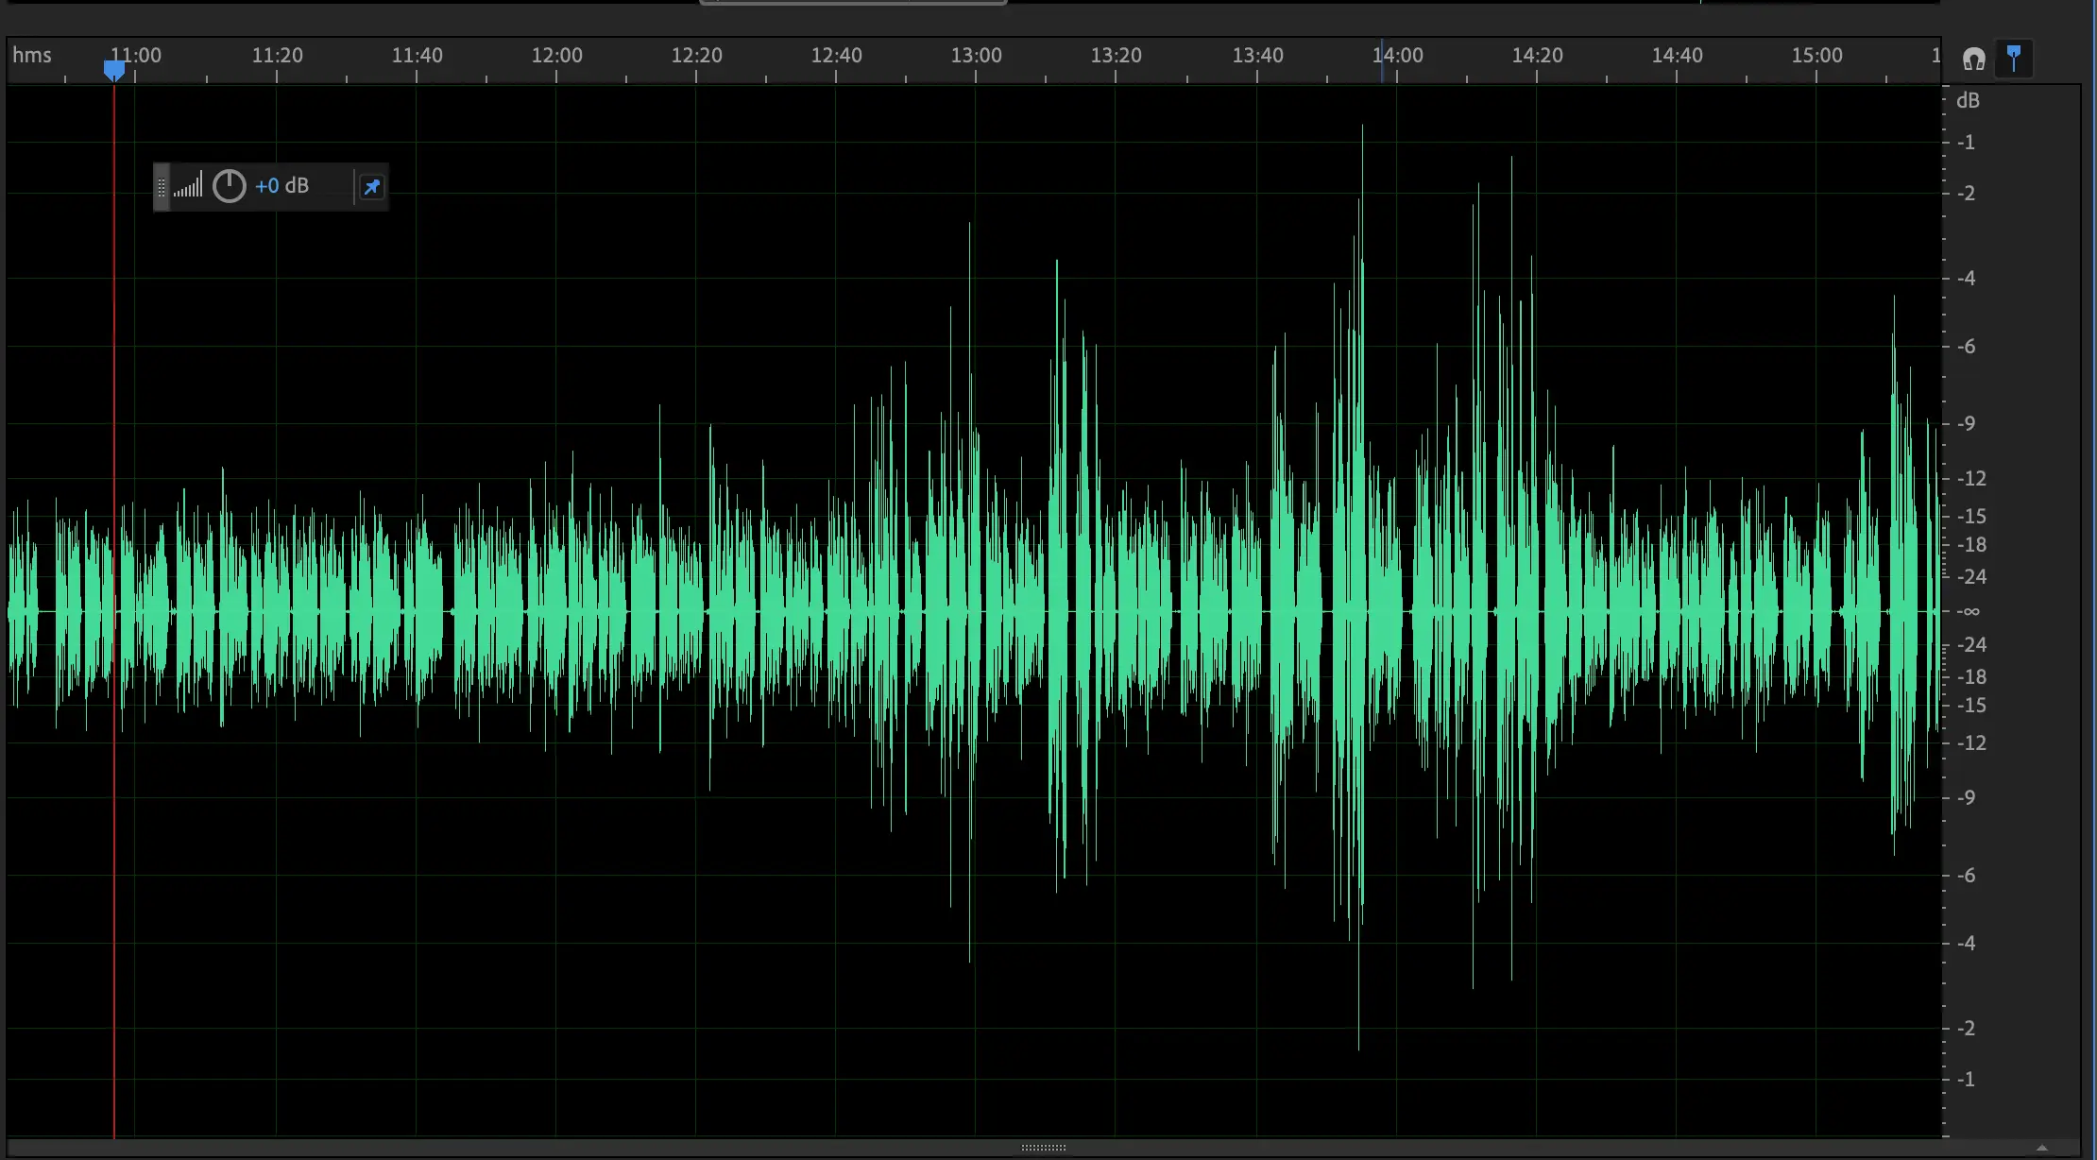Click the blue playhead handle on ruler

click(x=114, y=70)
